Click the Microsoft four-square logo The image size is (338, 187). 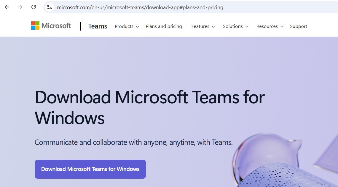pyautogui.click(x=35, y=26)
